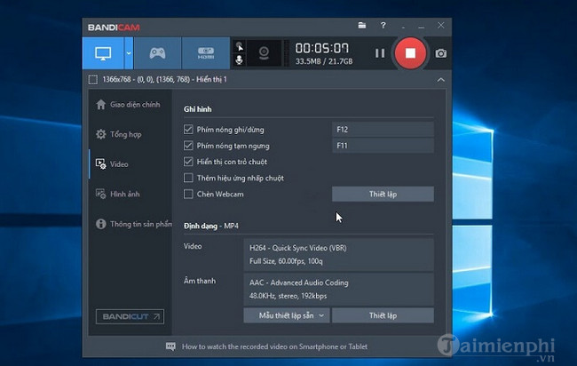Click the Thiết lập button beside Chèn Webcam

[x=383, y=194]
